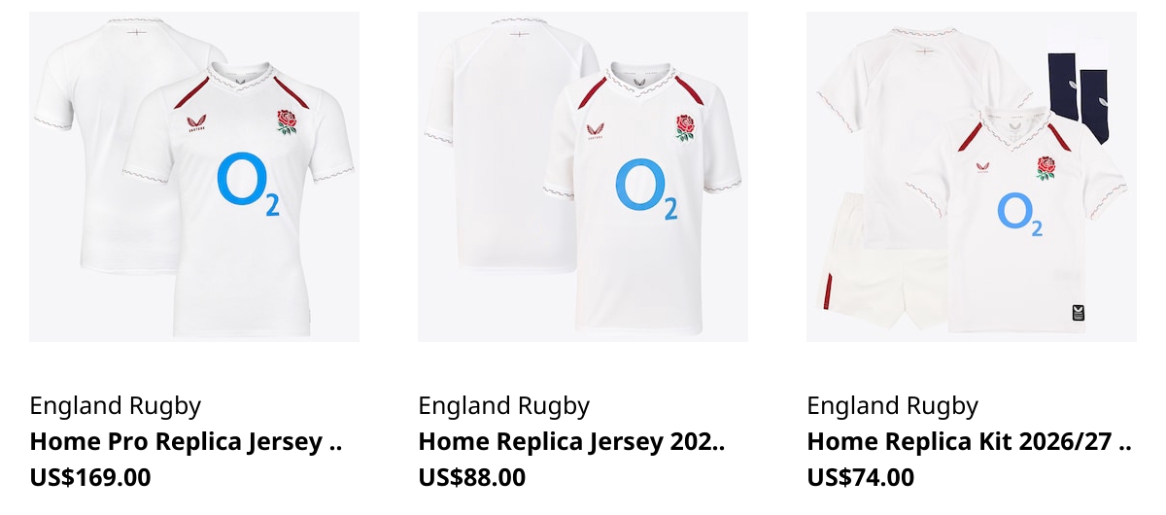The image size is (1166, 515).
Task: Click the US$74.00 price
Action: (x=861, y=477)
